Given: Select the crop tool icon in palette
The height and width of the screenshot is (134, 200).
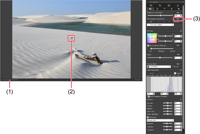Looking at the screenshot, I should [160, 5].
